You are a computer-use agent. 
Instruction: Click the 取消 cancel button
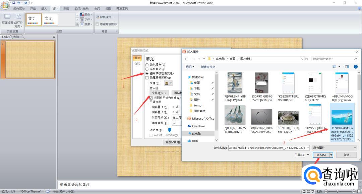tap(347, 155)
